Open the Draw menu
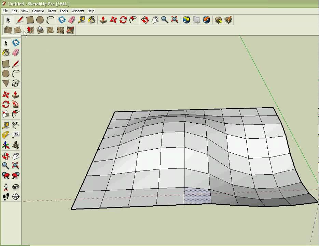Viewport: 319px width, 246px height. (x=52, y=11)
